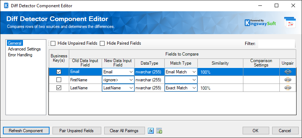Select the FirstName old data field cell

(85, 80)
